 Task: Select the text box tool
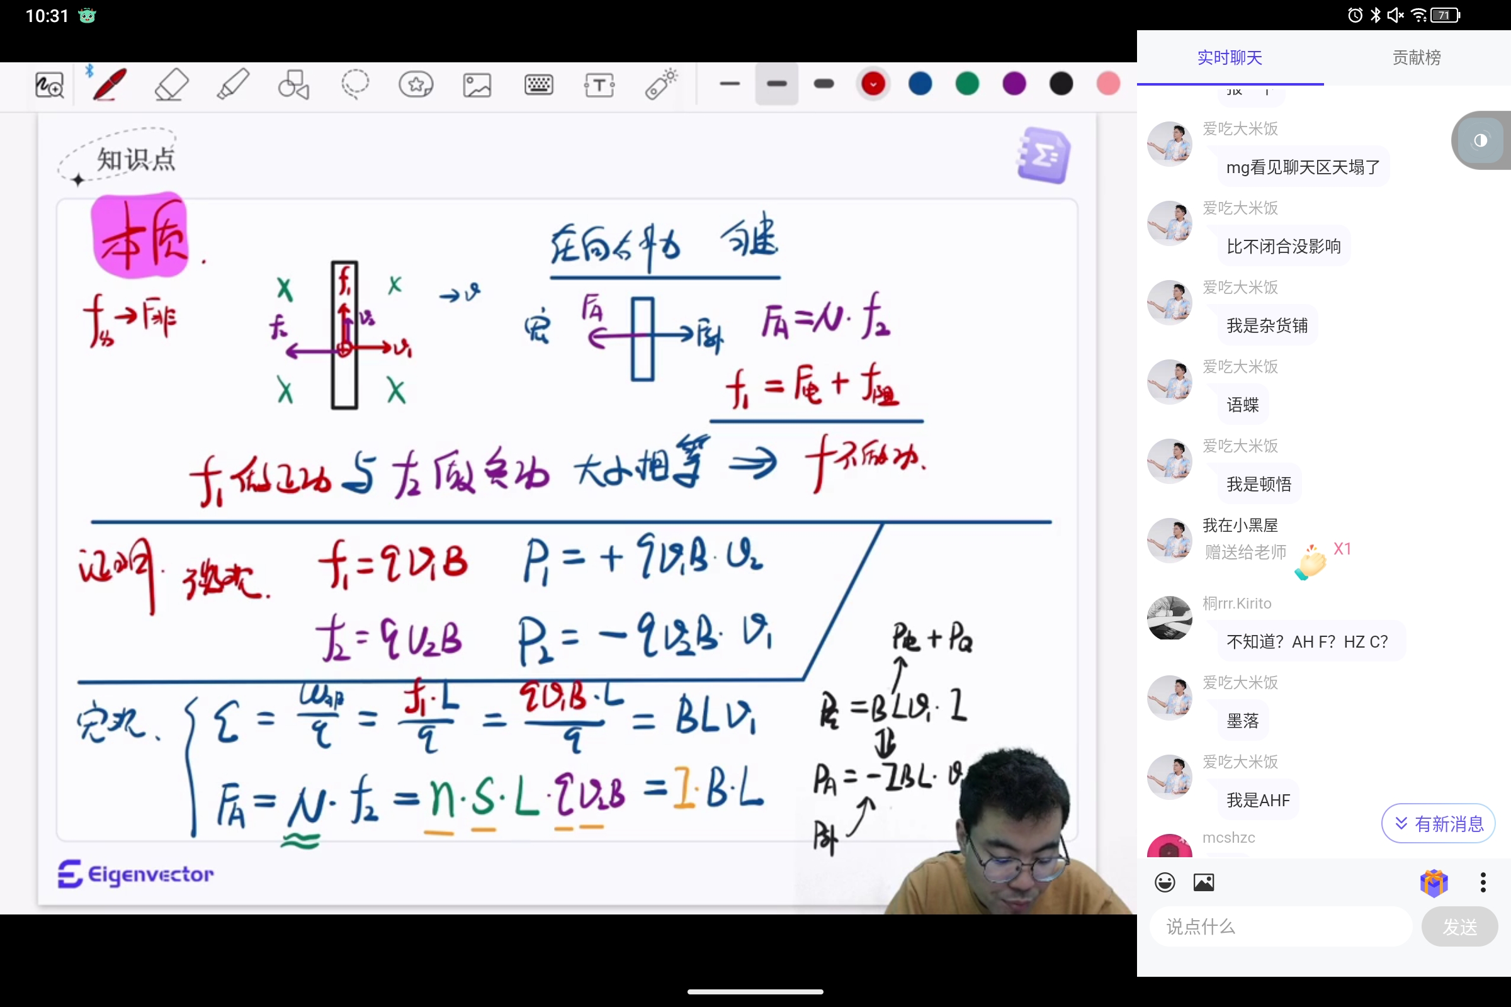(x=599, y=84)
